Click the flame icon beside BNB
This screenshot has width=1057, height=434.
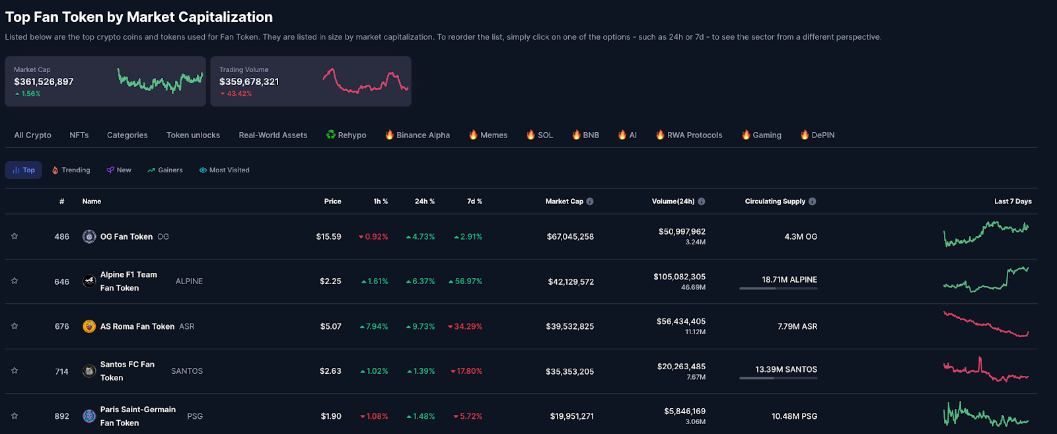576,135
